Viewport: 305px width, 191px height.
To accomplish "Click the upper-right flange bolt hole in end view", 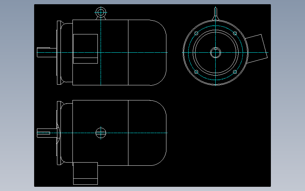I will pyautogui.click(x=235, y=33).
